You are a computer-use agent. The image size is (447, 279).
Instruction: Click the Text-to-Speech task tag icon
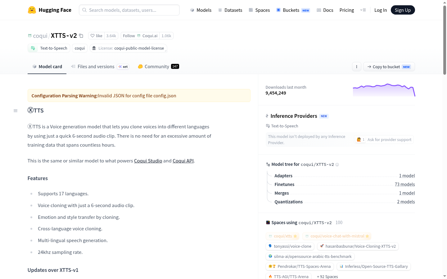click(x=33, y=48)
